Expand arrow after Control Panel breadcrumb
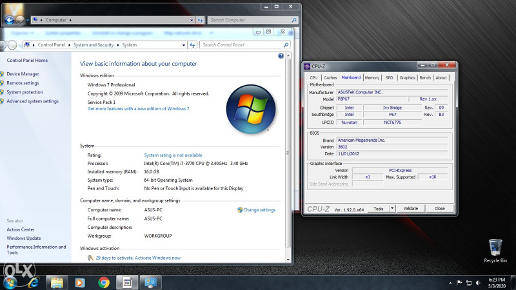The width and height of the screenshot is (516, 290). click(69, 45)
